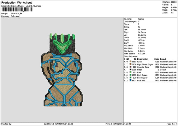Select the Height value '4.80 in'
Image resolution: width=178 pixels, height=126 pixels.
(x=174, y=7)
